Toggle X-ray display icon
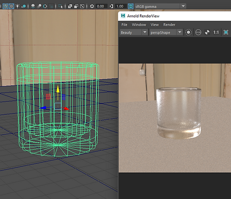Screen dimensions: 231x199 point(70,6)
